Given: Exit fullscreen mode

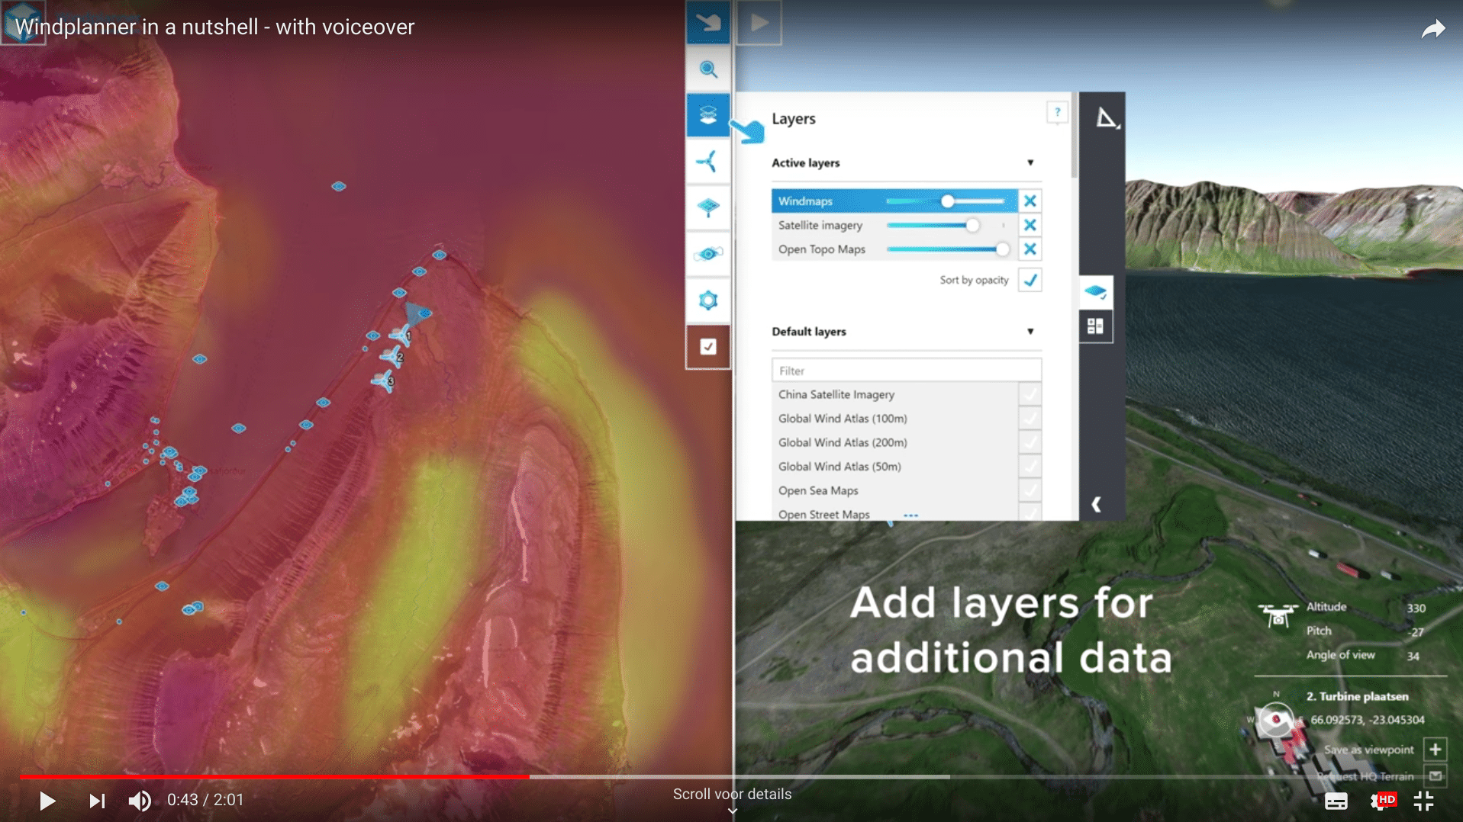Looking at the screenshot, I should [1423, 801].
